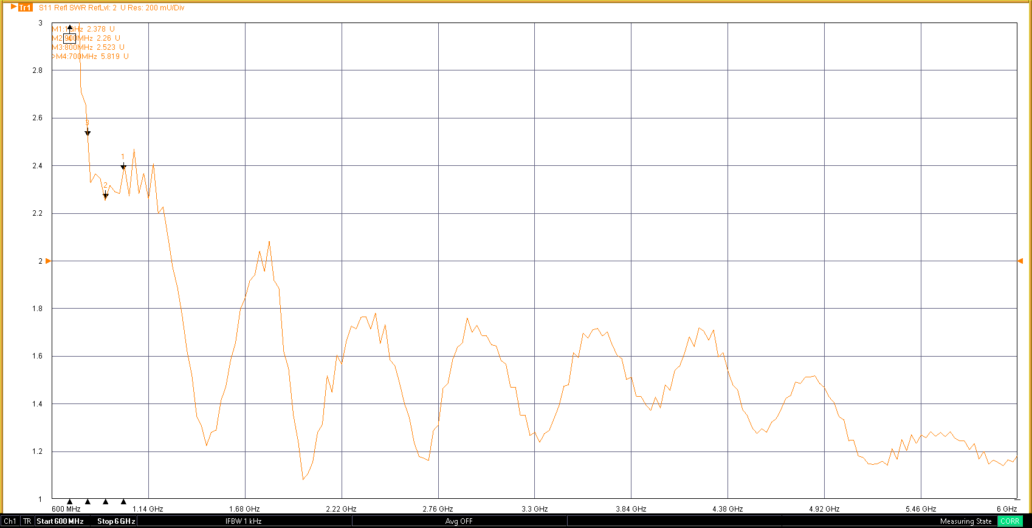Click the upward marker 4 arrow at top
The image size is (1032, 528).
coord(70,28)
